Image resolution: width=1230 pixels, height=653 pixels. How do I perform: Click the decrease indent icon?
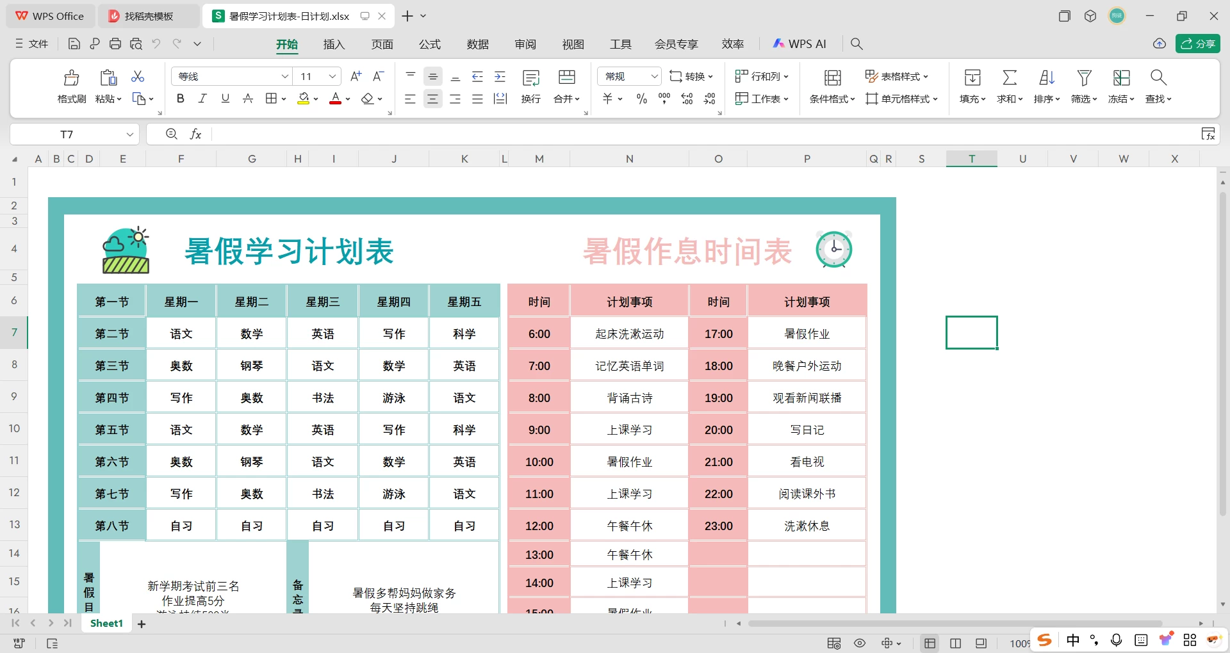click(478, 77)
